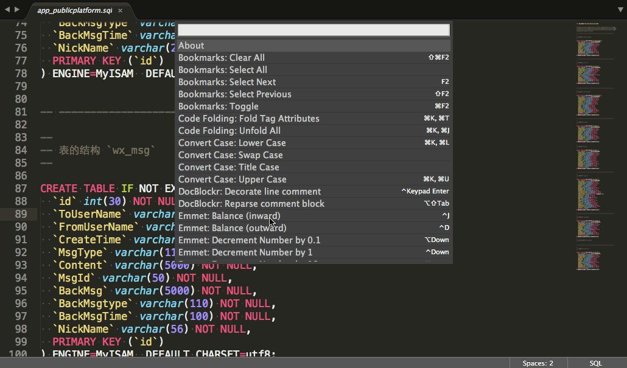627x368 pixels.
Task: Choose Emmet: Decrement Number by 1
Action: tap(313, 252)
